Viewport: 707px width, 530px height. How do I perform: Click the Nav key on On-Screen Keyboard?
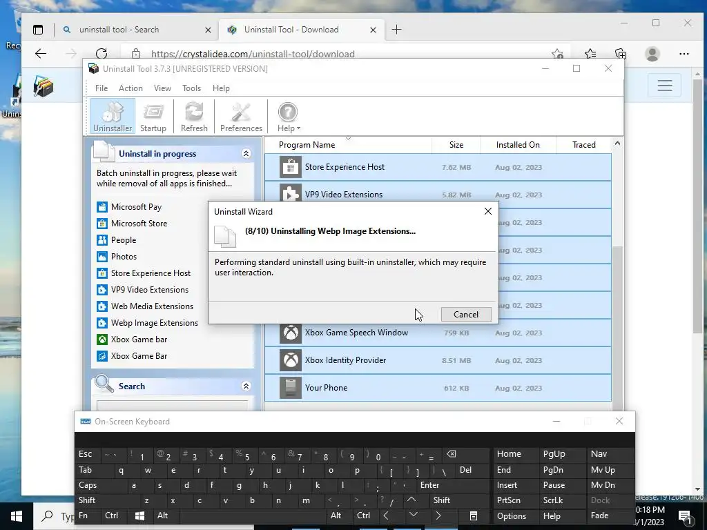(599, 454)
